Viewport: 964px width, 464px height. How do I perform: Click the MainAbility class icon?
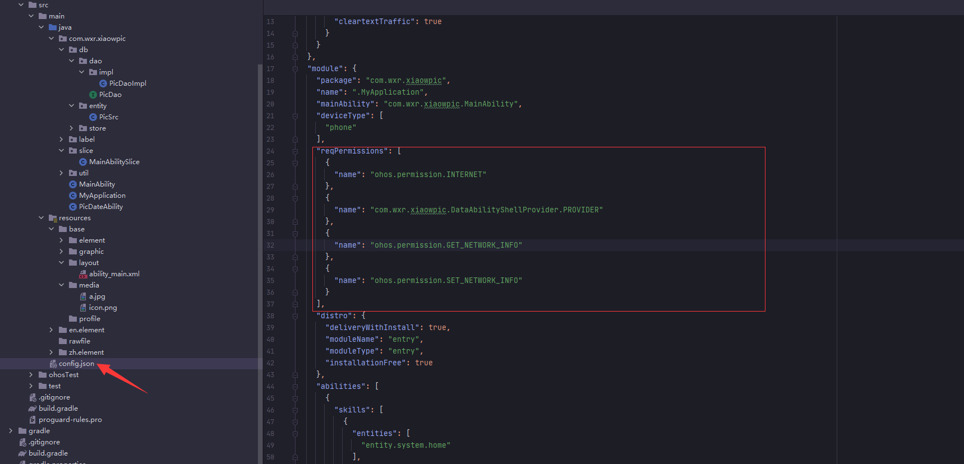point(73,184)
